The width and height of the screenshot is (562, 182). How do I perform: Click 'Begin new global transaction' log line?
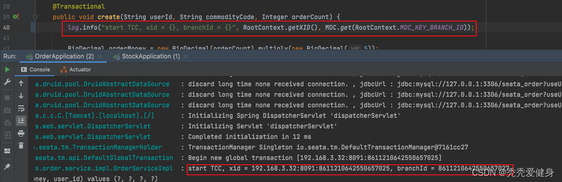pos(315,158)
